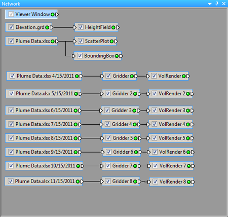Close the Network panel
228x217 pixels.
tap(224, 4)
